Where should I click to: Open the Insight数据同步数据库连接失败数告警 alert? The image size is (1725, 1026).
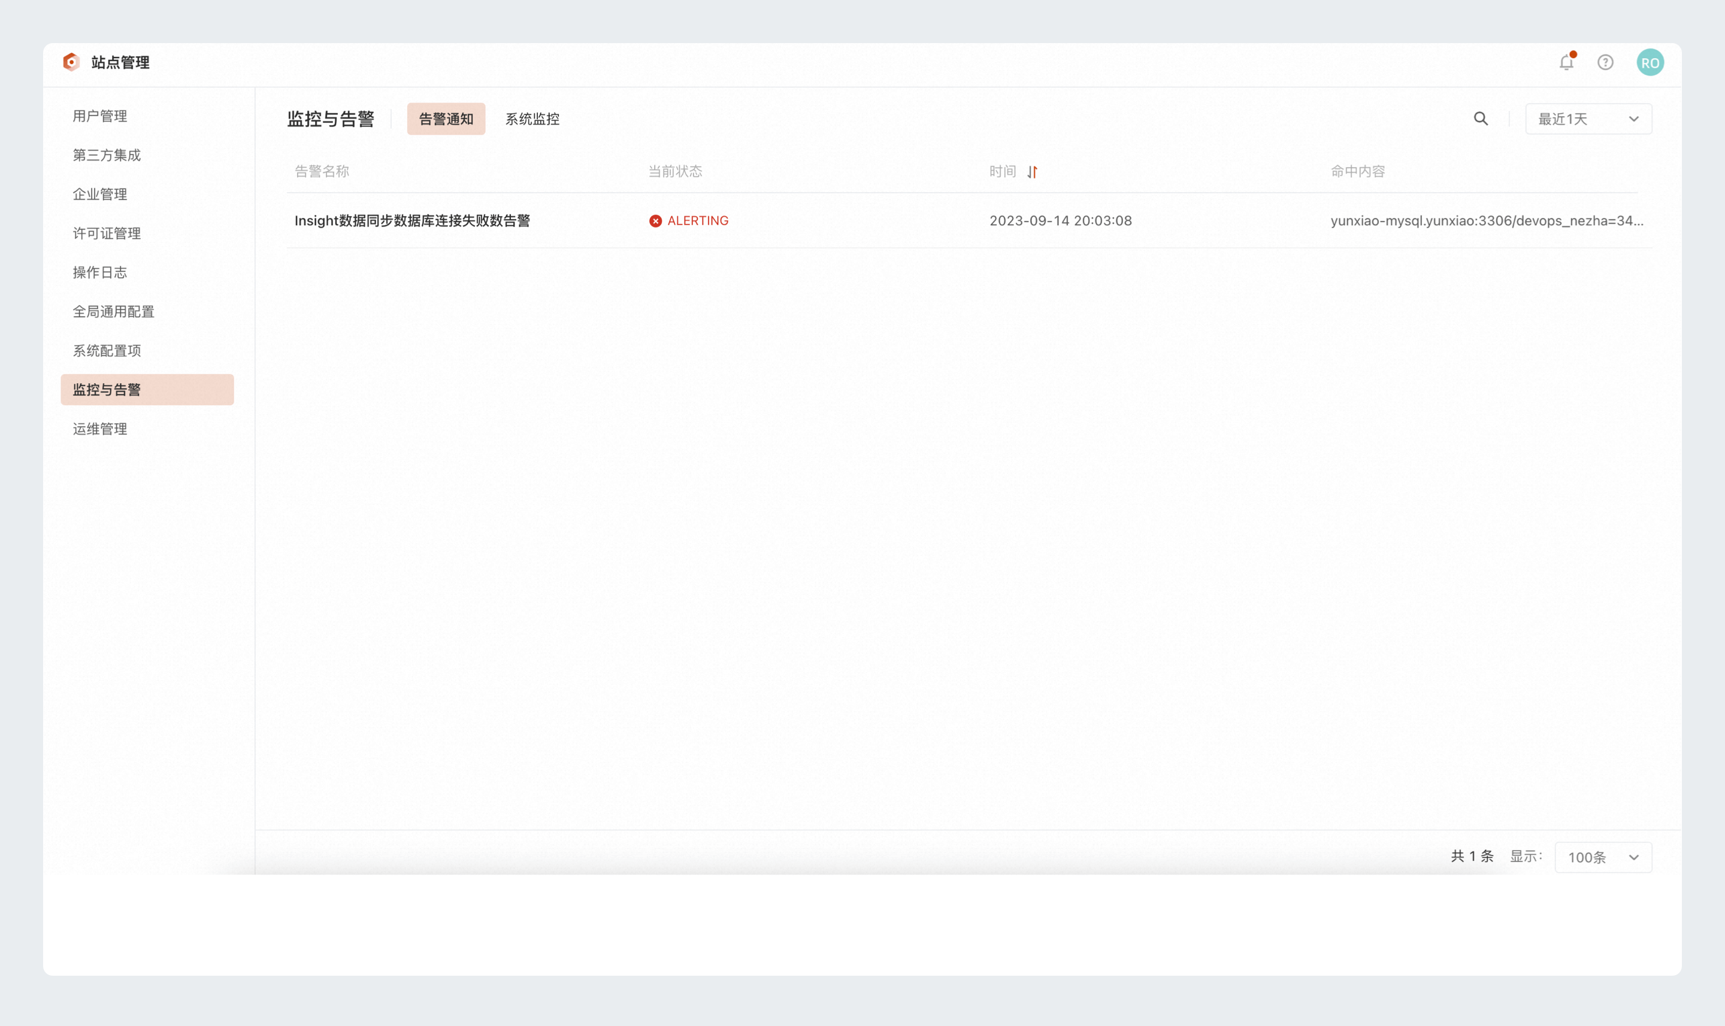412,220
